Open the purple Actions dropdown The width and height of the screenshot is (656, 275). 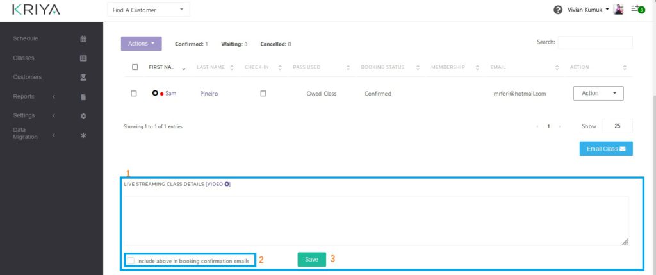[x=141, y=44]
